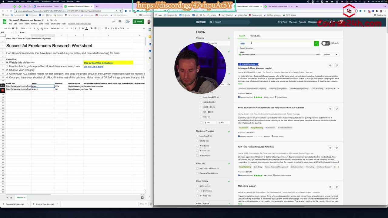
Task: Save the Infusionsoft/Keap Manager job with heart
Action: [x=336, y=65]
